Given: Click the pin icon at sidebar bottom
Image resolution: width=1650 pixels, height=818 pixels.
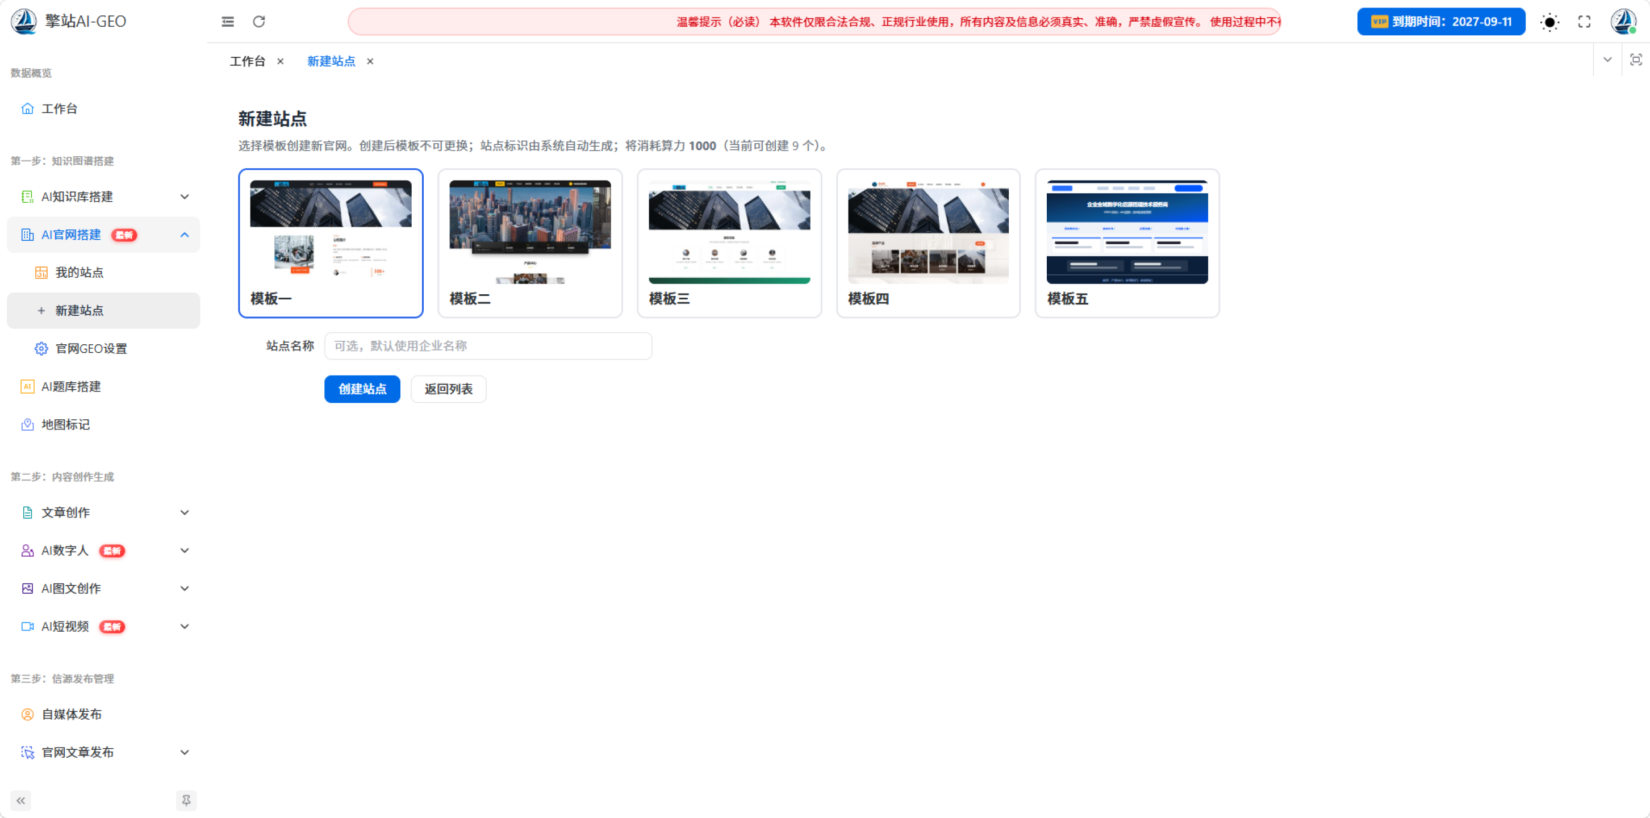Looking at the screenshot, I should pyautogui.click(x=186, y=801).
